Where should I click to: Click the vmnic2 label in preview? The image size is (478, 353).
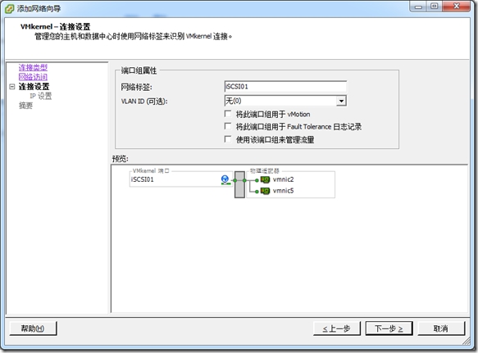(x=283, y=179)
